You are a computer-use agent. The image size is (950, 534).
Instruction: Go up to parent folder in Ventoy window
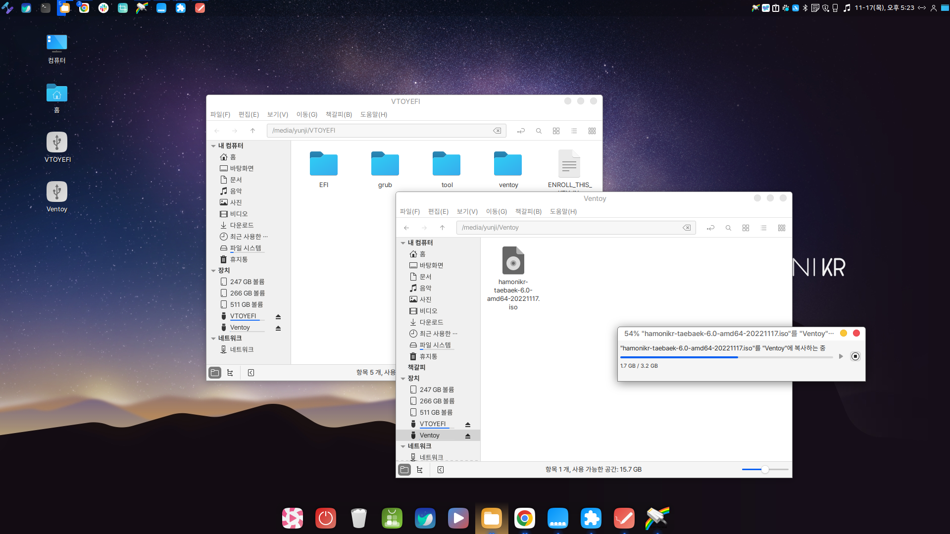[x=442, y=228]
